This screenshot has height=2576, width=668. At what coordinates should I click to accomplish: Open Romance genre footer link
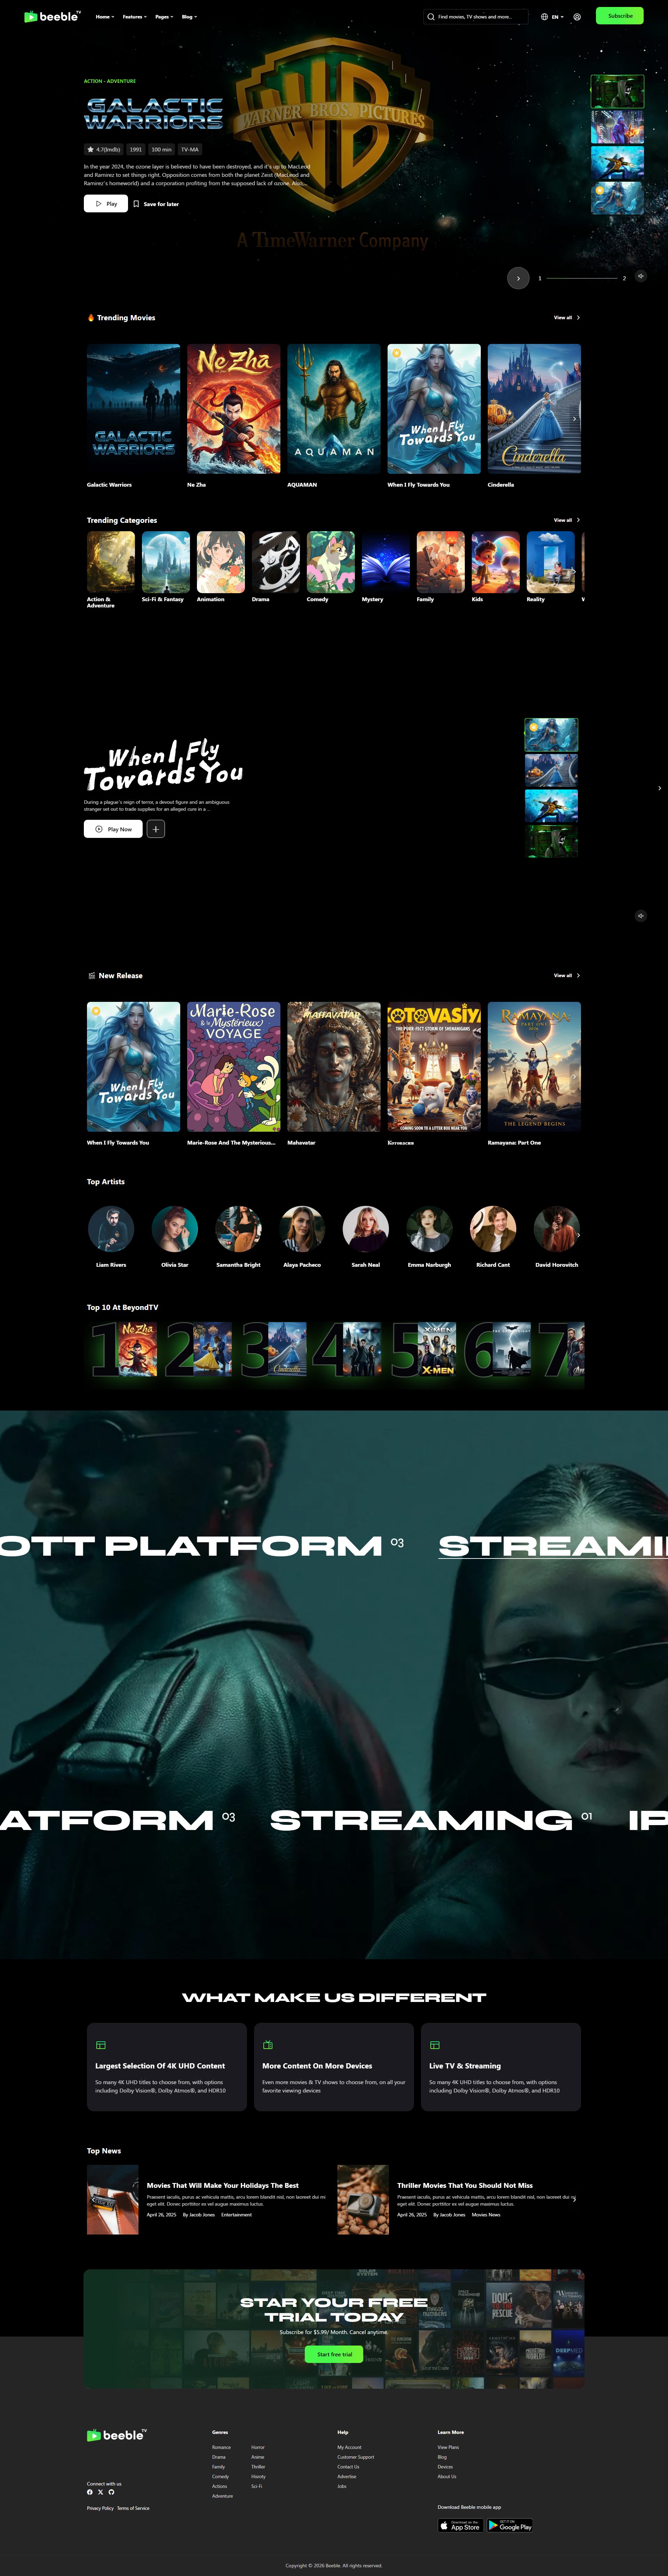pos(221,2447)
